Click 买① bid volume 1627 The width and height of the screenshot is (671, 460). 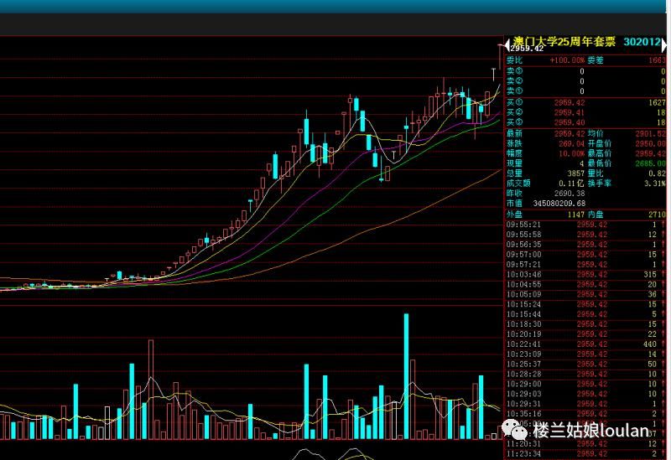tap(657, 102)
